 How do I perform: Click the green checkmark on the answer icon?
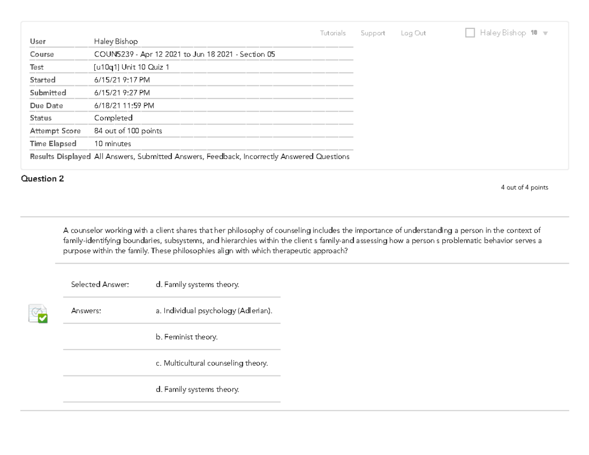pyautogui.click(x=42, y=319)
